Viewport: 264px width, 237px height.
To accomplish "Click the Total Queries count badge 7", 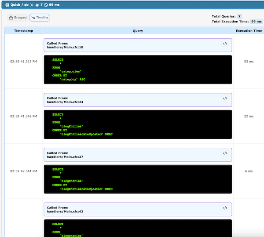I will click(239, 16).
